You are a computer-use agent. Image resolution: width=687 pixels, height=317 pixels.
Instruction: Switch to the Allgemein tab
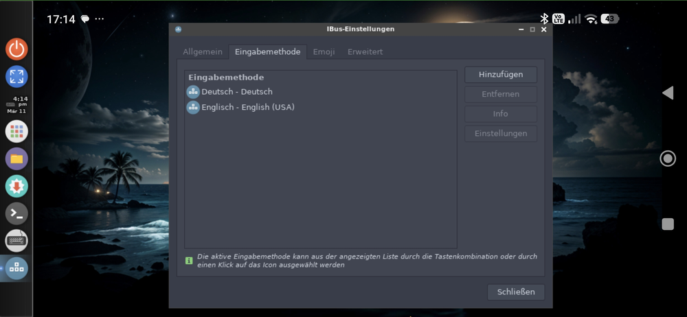click(x=203, y=51)
